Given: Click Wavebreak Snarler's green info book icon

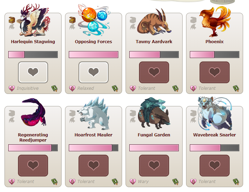Looking at the screenshot, I should click(236, 182).
